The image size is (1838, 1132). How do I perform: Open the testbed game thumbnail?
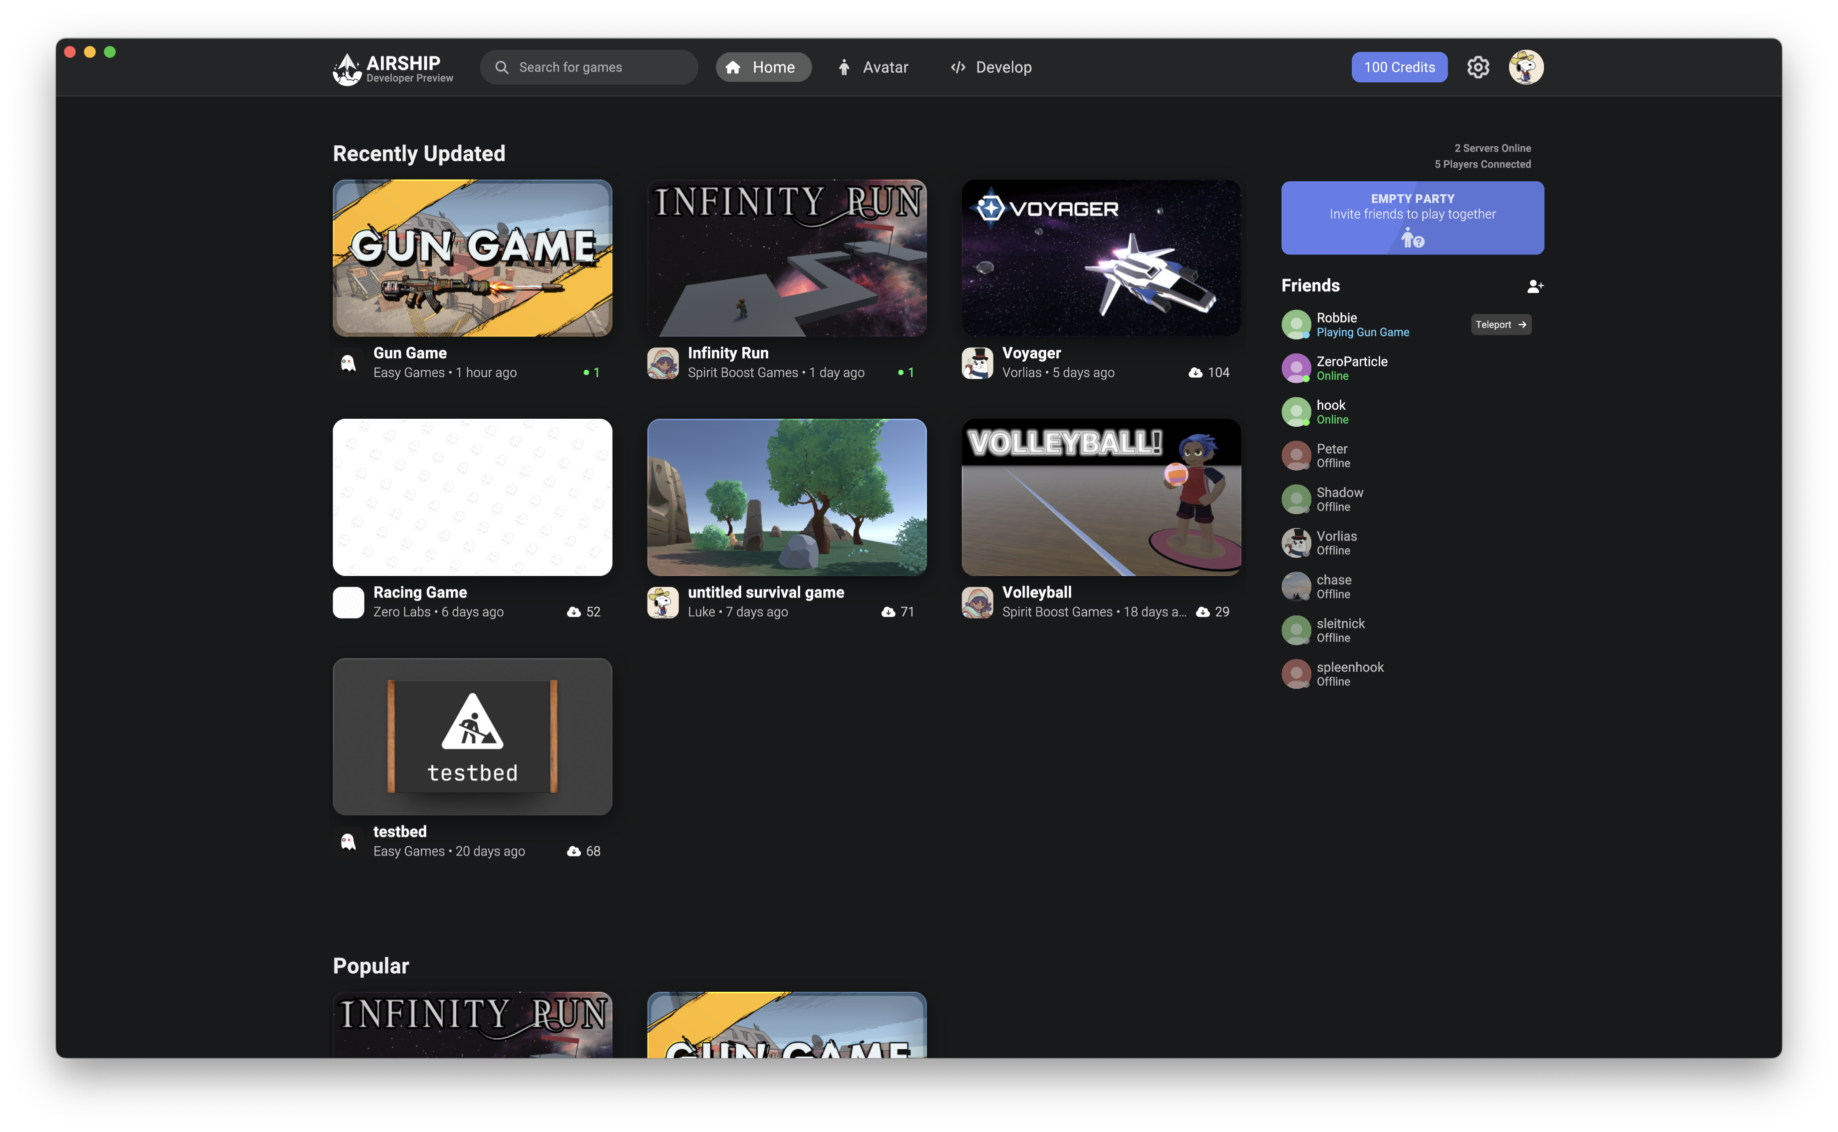(472, 737)
